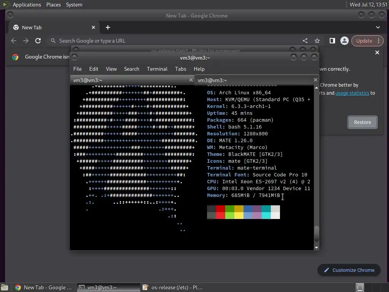This screenshot has height=292, width=389.
Task: Click Chrome logo in the notification bar
Action: click(x=15, y=57)
